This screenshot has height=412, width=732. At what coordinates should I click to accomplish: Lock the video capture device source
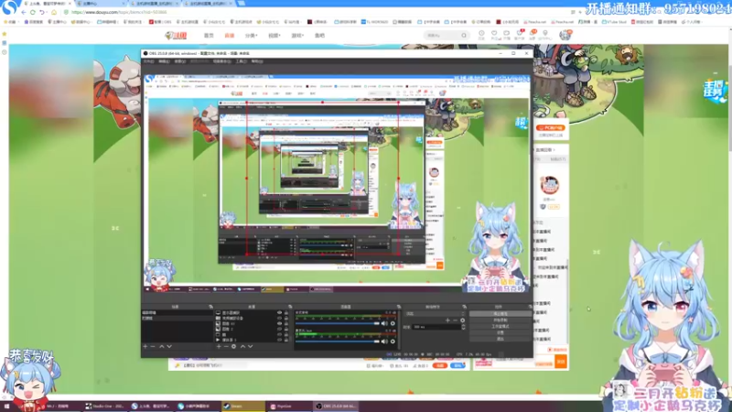pyautogui.click(x=286, y=318)
